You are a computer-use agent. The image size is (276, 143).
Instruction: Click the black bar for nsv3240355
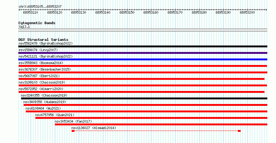pos(144,98)
